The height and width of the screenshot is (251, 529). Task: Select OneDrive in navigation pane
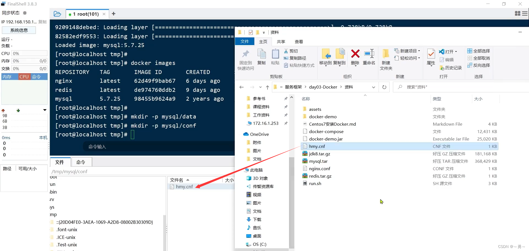(259, 134)
